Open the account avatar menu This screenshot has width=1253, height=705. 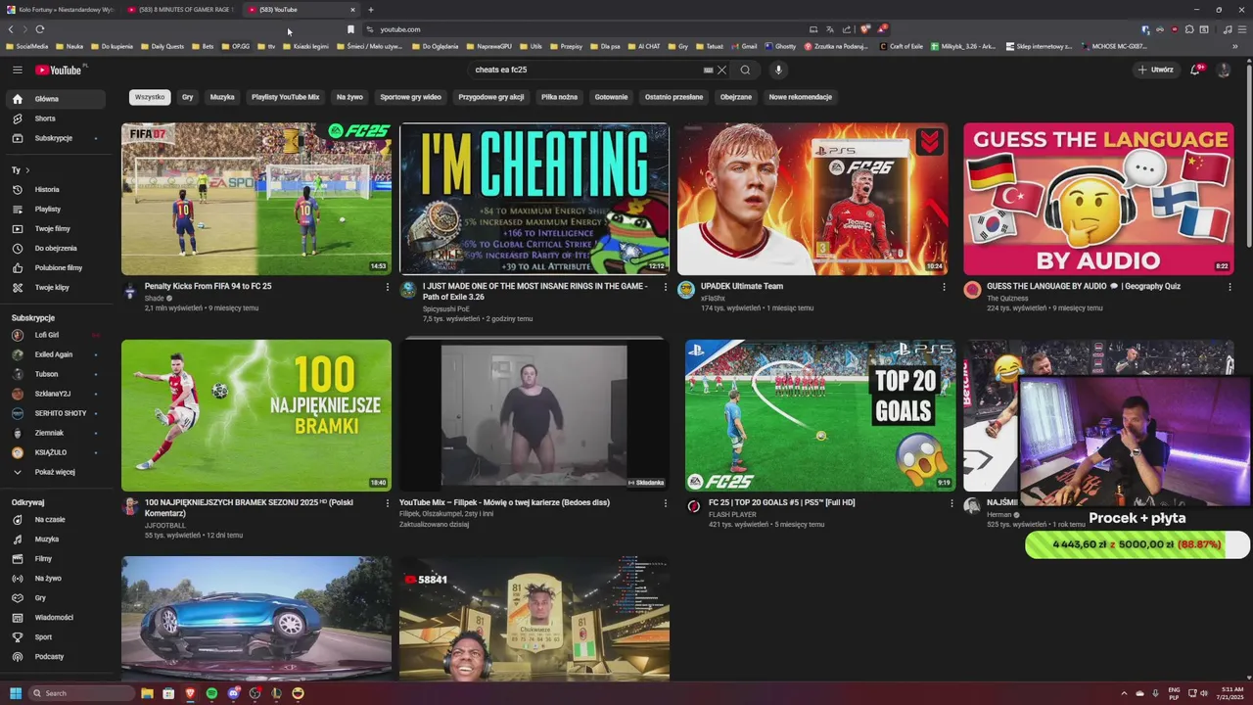tap(1223, 70)
